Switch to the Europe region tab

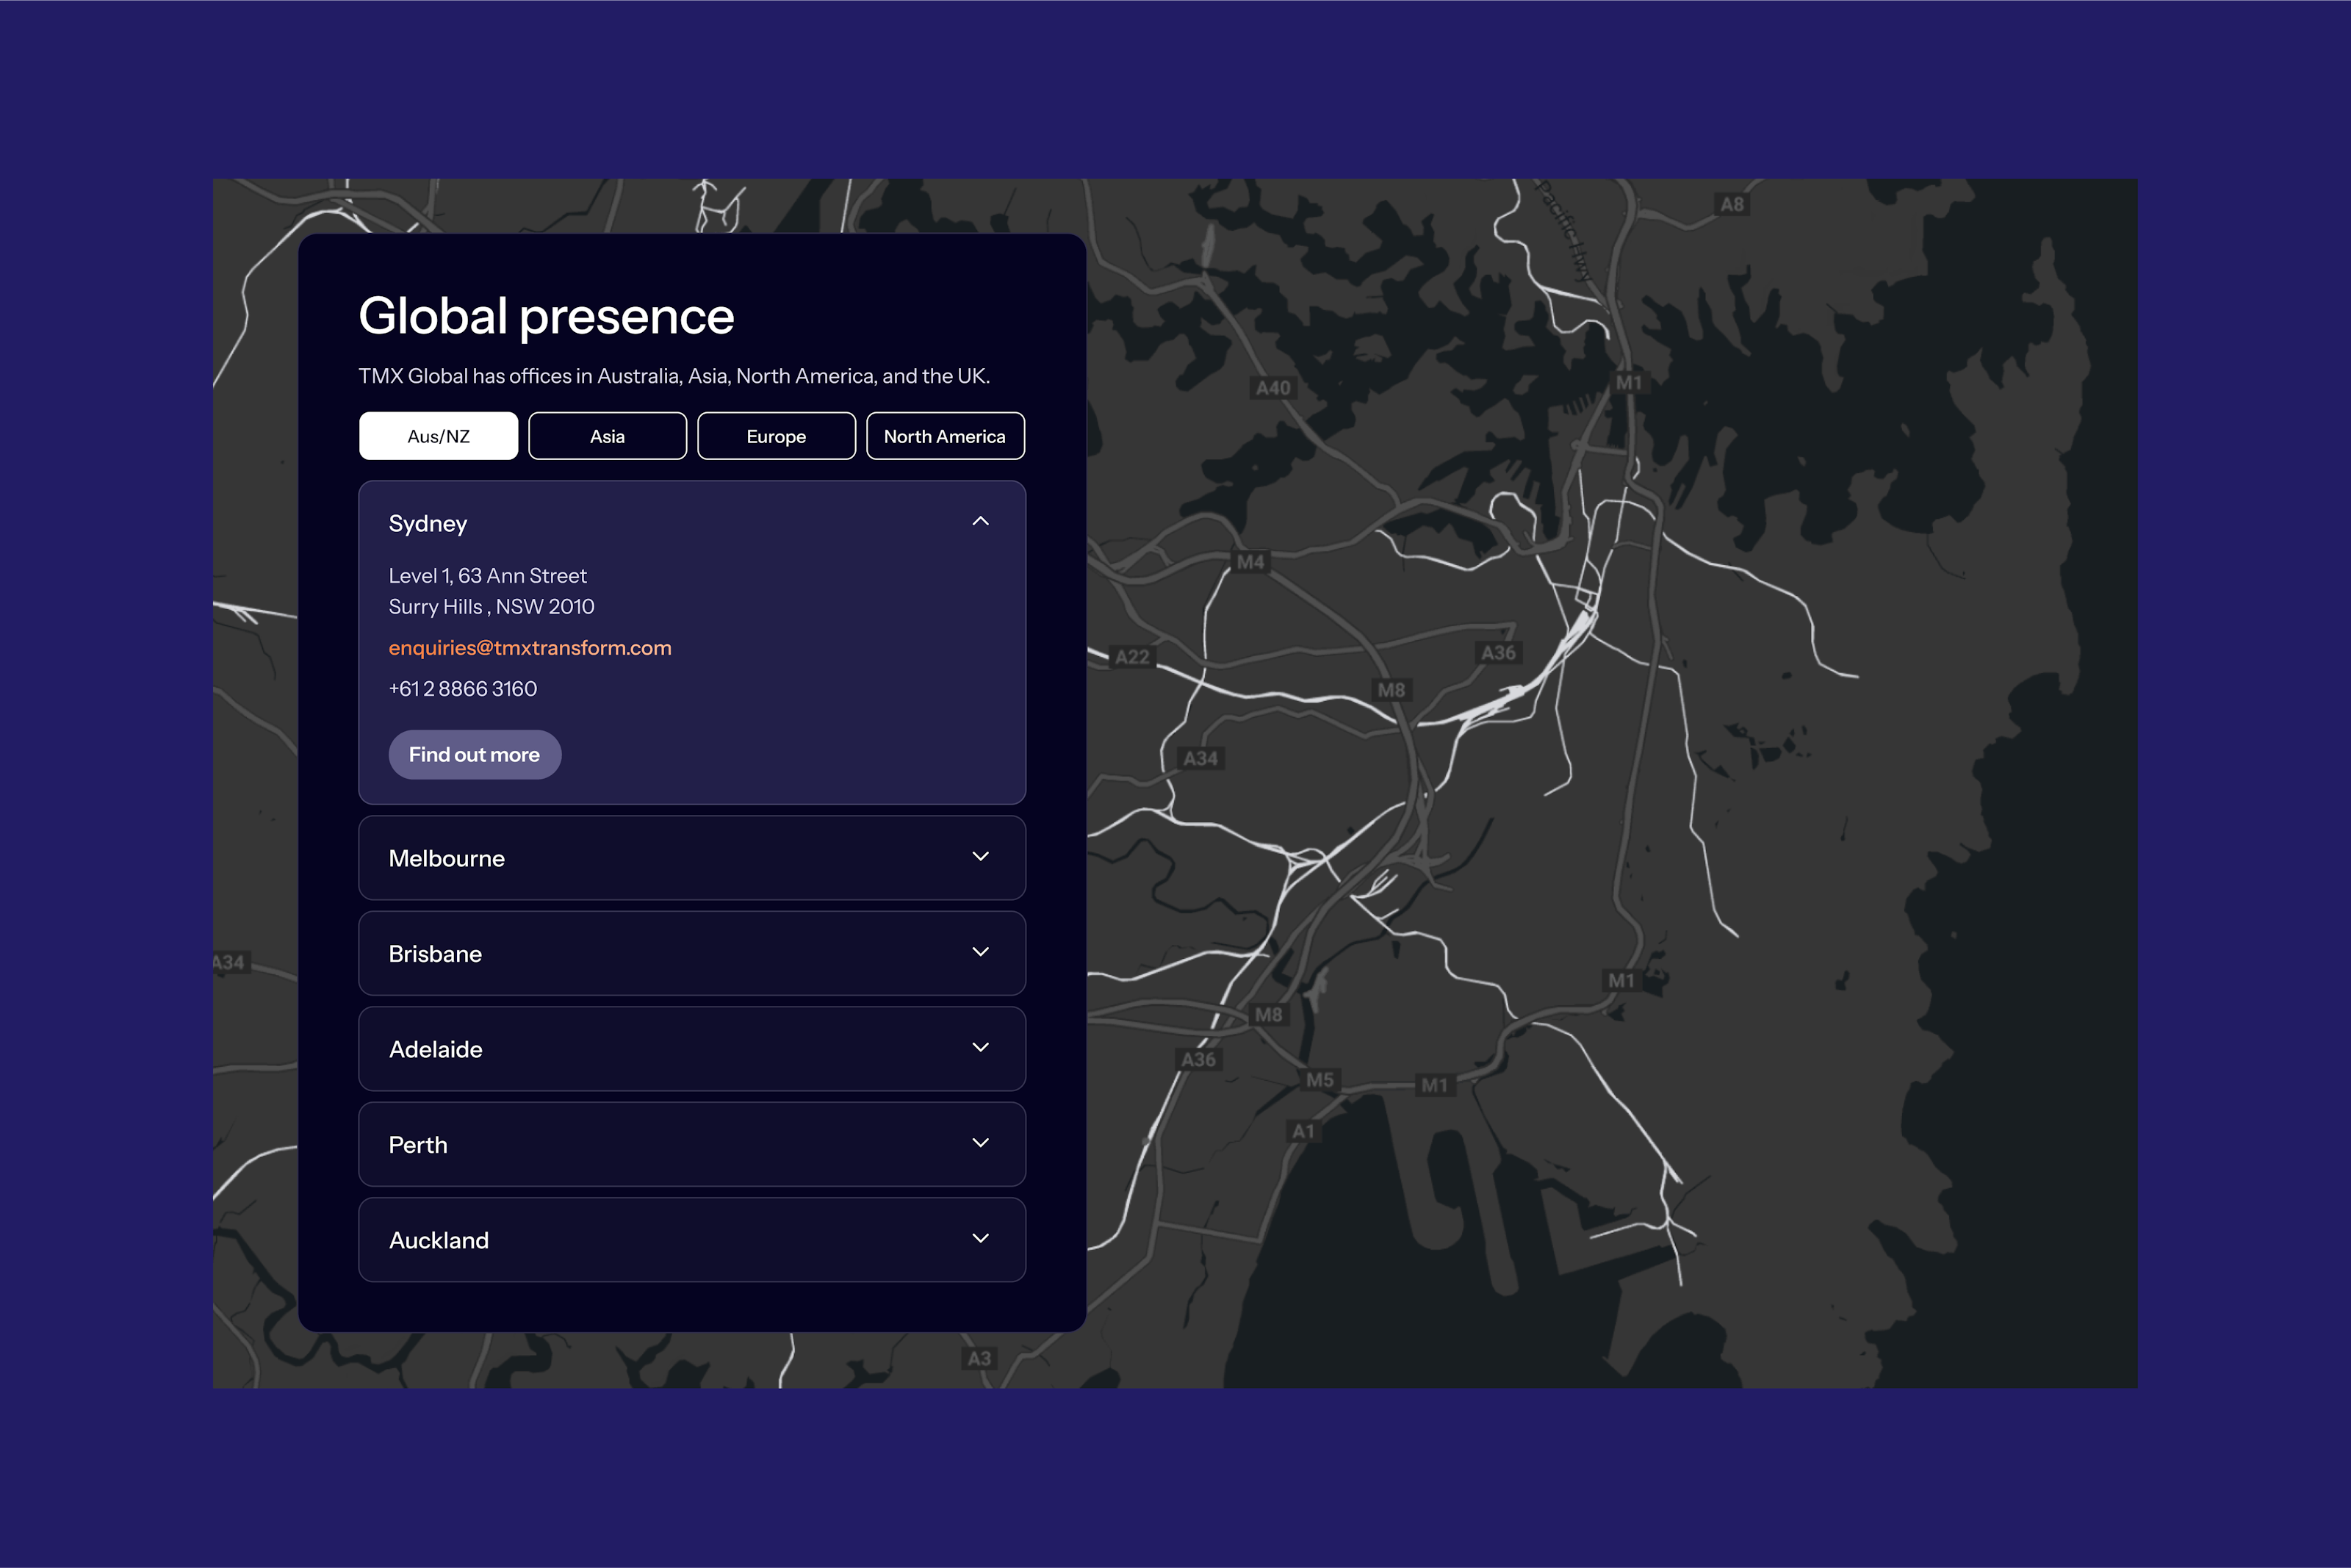[776, 436]
